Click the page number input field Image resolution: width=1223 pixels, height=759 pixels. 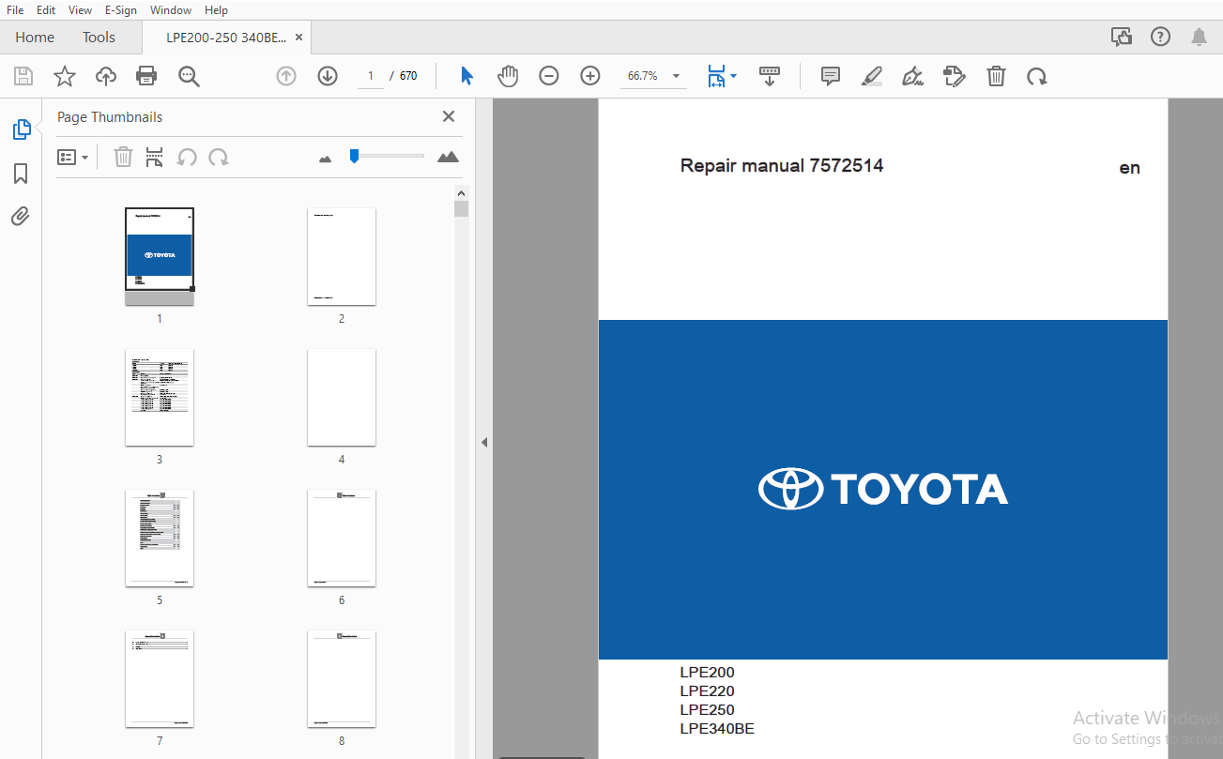(371, 76)
